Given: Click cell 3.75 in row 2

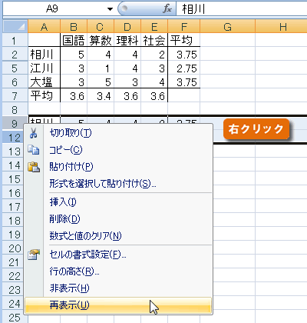Looking at the screenshot, I should click(184, 54).
